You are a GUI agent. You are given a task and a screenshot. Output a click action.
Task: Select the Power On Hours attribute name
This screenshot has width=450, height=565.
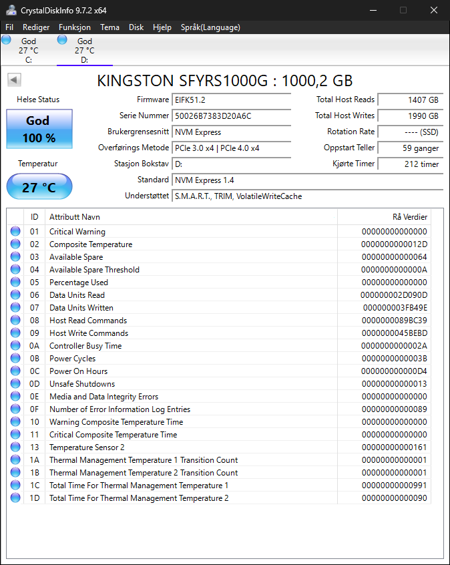click(79, 371)
